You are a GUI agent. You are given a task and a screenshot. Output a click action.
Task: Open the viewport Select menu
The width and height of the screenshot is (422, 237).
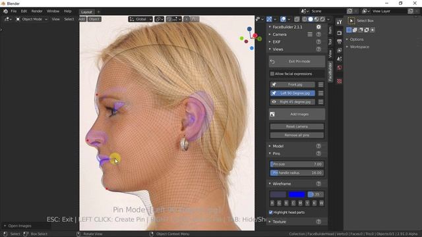point(69,19)
